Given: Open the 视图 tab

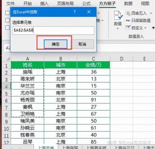Looking at the screenshot, I should click(145, 3).
